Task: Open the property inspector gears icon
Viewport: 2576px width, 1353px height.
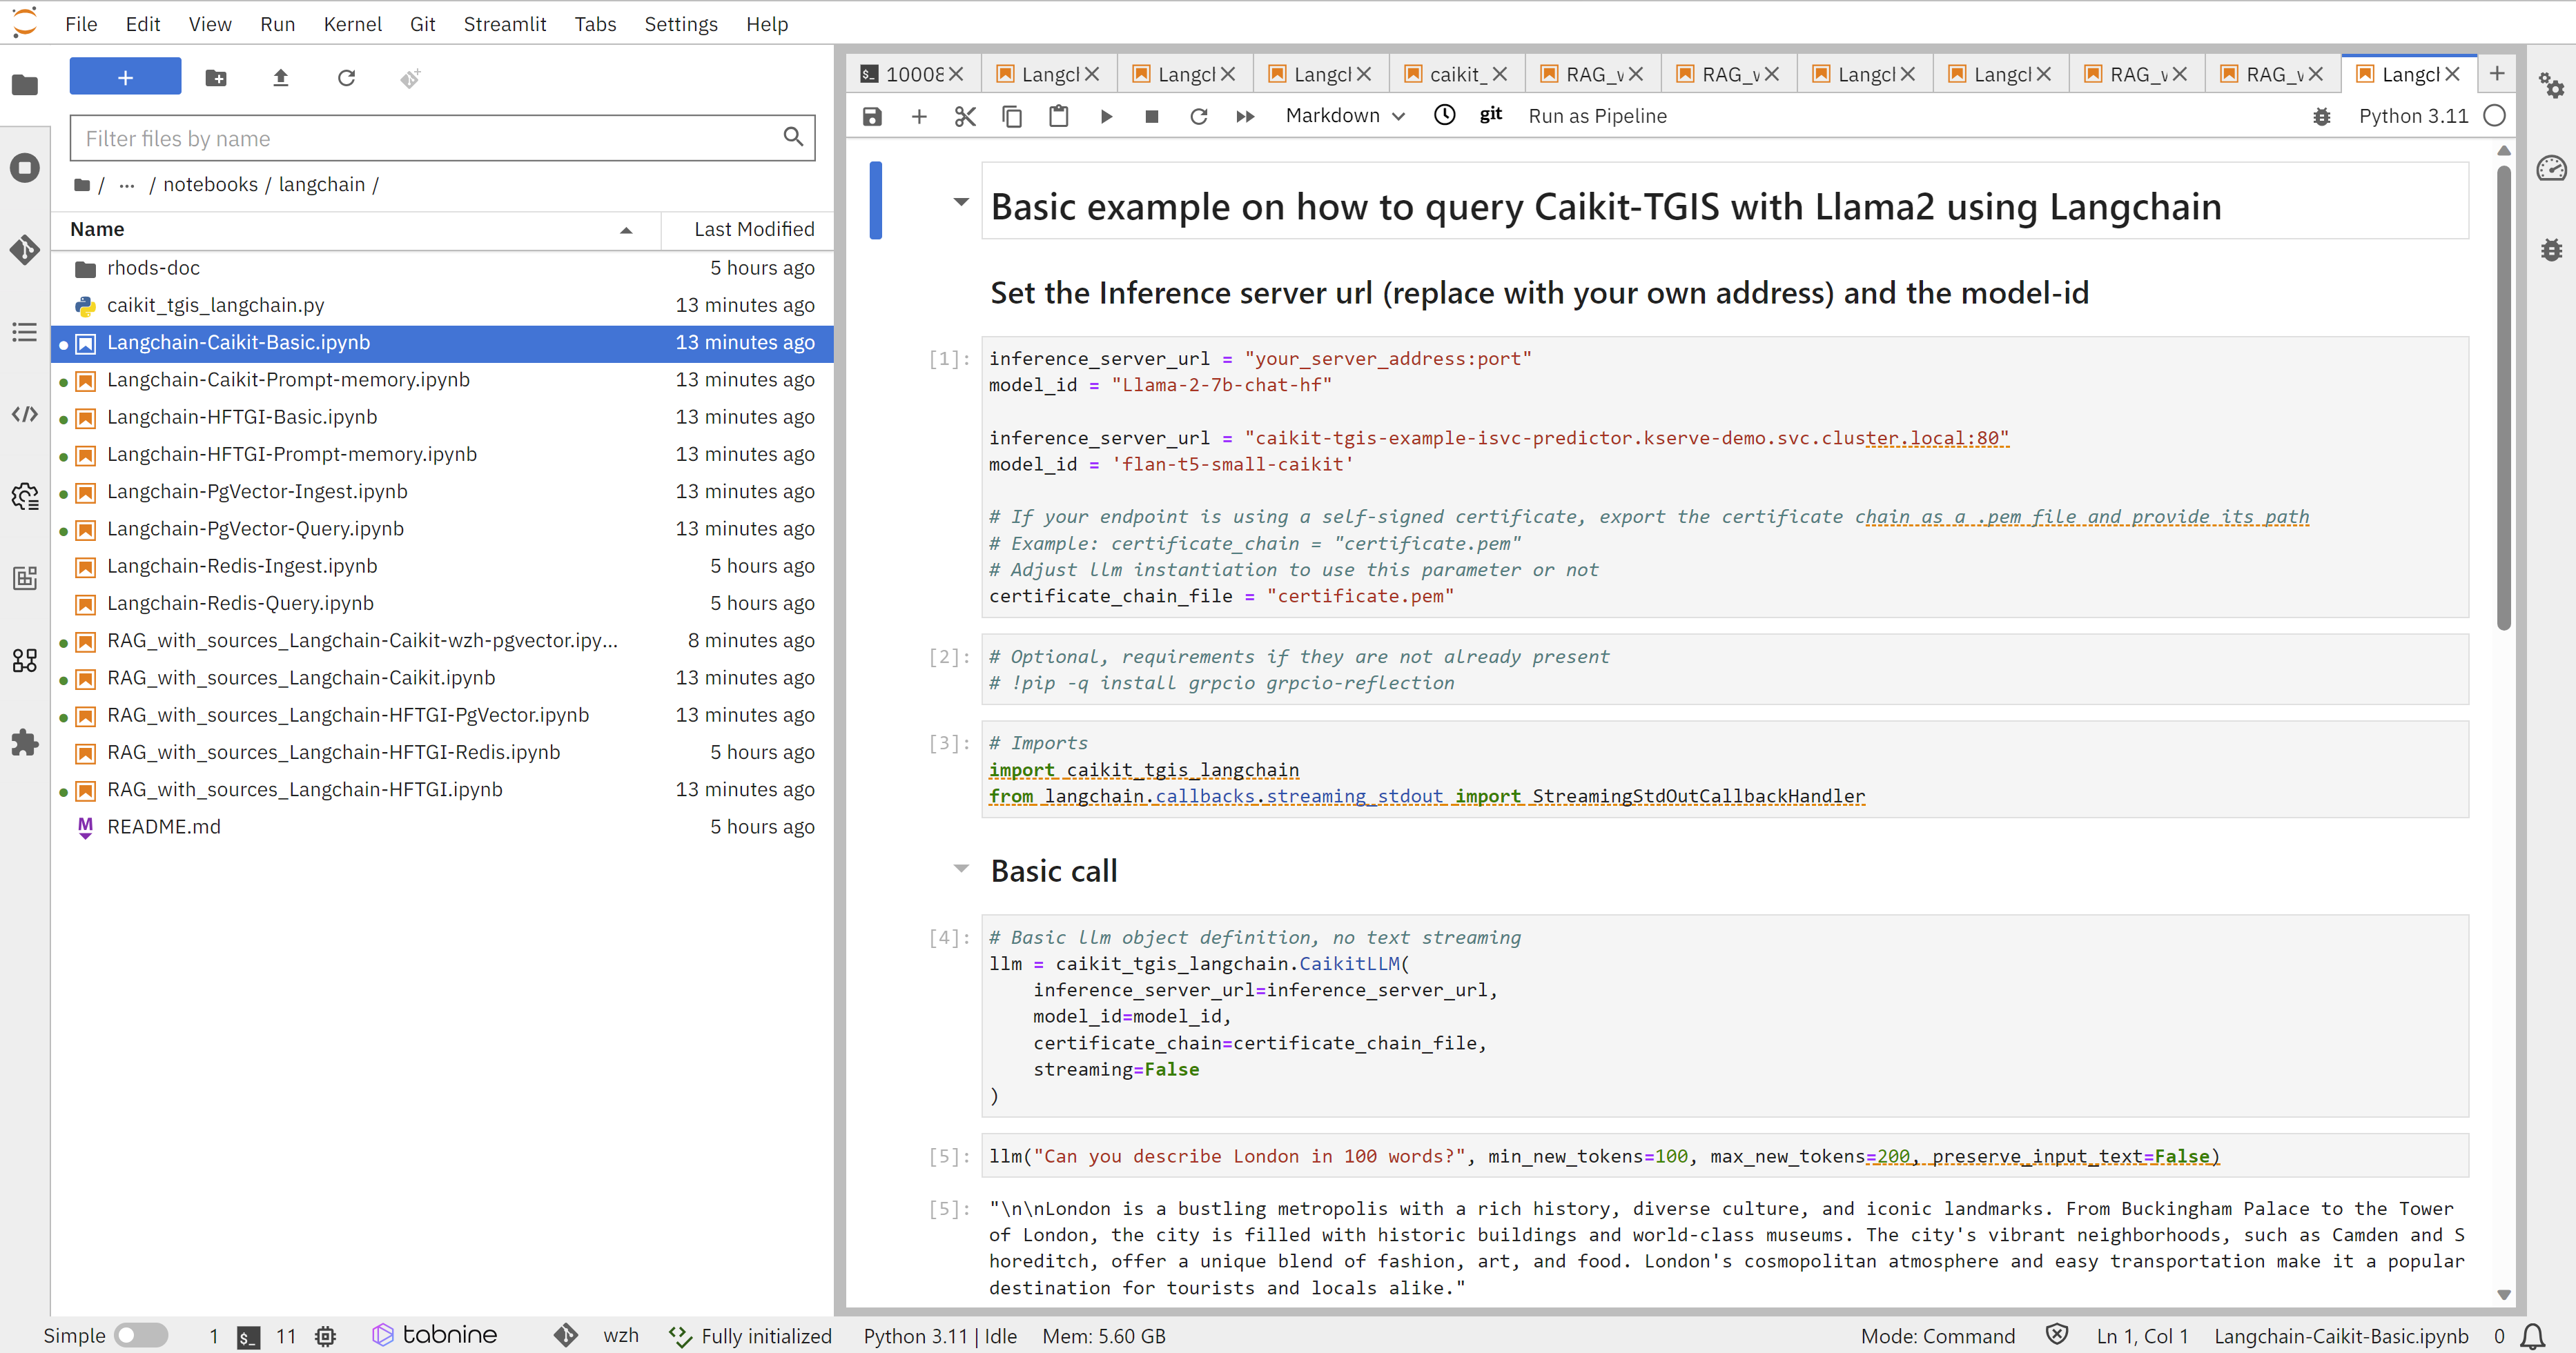Action: pyautogui.click(x=2551, y=86)
